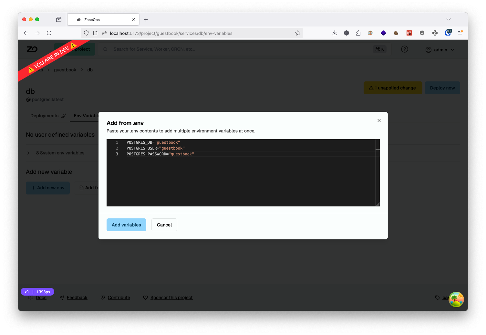Click the code editor minimap scrollbar
This screenshot has width=486, height=335.
click(377, 173)
